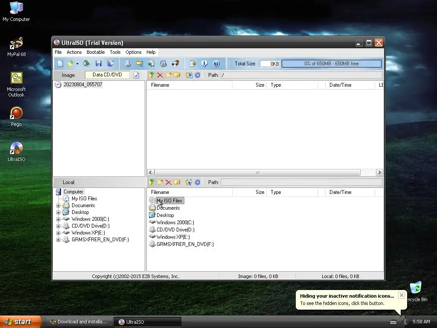Click Up arrow in image pane toolbar

(151, 75)
